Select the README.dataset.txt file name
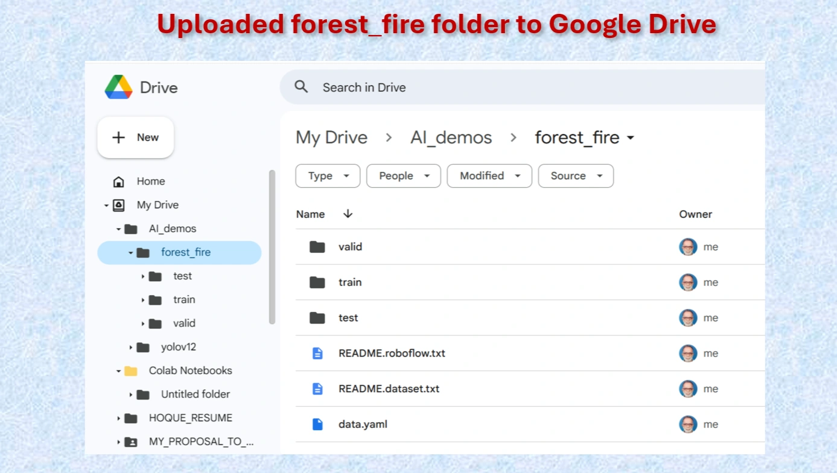 (389, 389)
